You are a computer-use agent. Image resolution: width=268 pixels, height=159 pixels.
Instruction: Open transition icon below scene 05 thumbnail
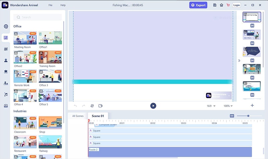(252, 95)
